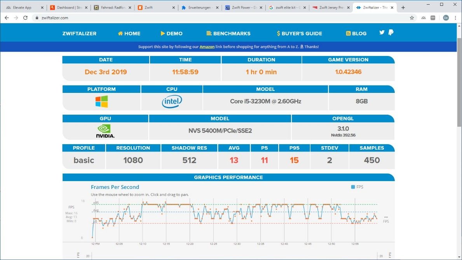Reload the page
Image resolution: width=462 pixels, height=260 pixels.
(x=25, y=18)
